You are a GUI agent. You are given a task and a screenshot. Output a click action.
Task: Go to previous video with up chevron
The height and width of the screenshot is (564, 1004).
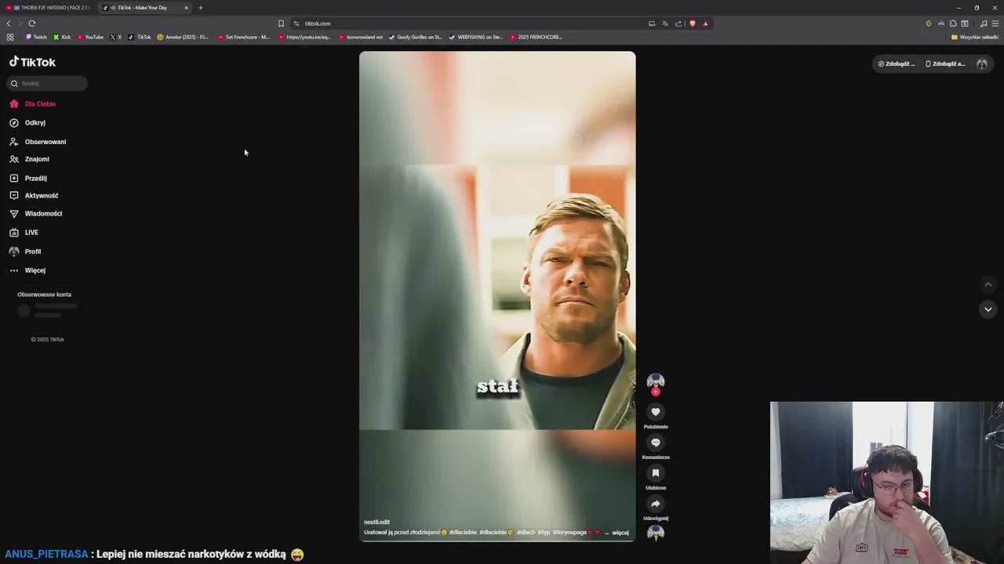coord(988,284)
